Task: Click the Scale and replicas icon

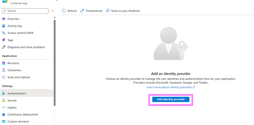Action: click(3, 77)
